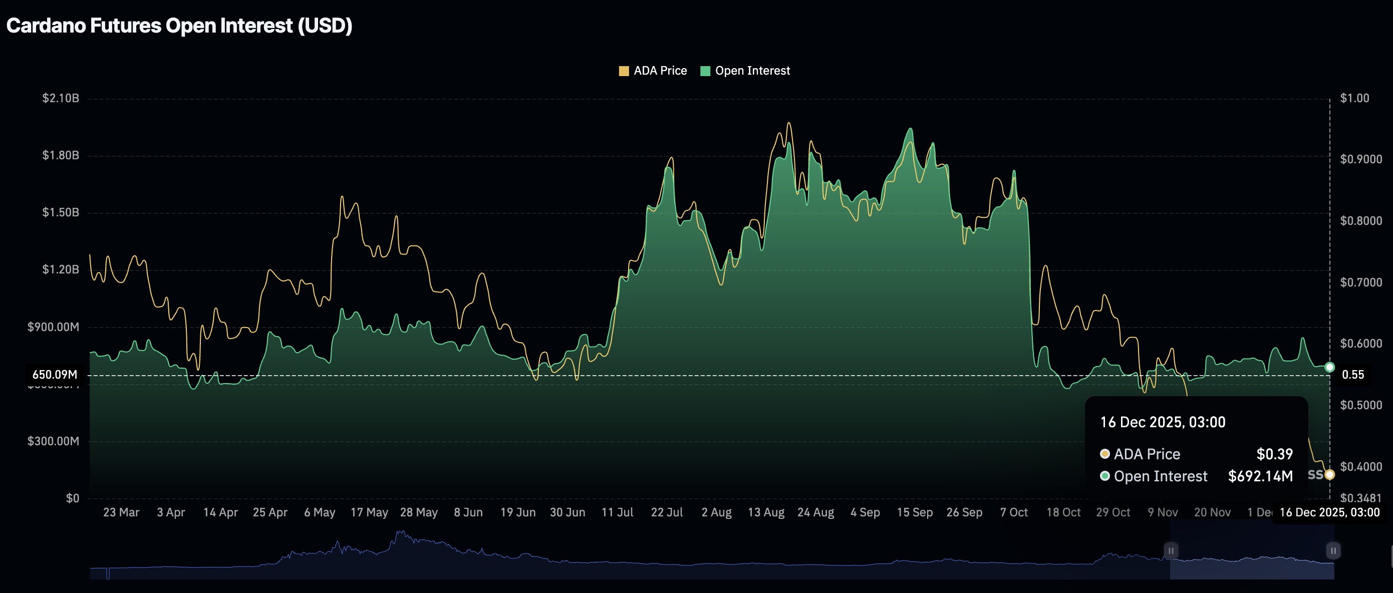The height and width of the screenshot is (593, 1393).
Task: Click yellow ADA Price end-point marker
Action: tap(1329, 474)
